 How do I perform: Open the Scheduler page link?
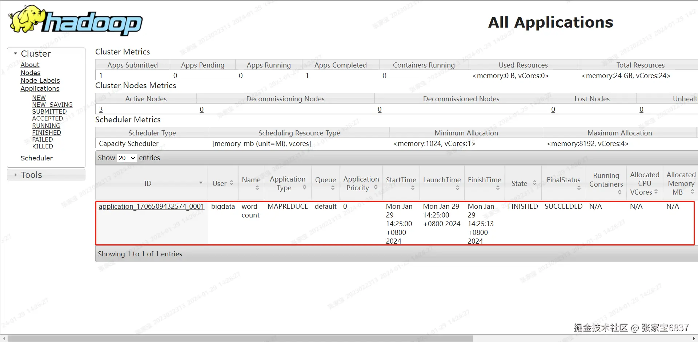point(37,158)
